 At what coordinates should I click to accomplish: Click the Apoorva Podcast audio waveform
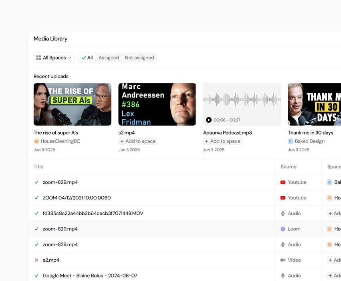(x=242, y=100)
